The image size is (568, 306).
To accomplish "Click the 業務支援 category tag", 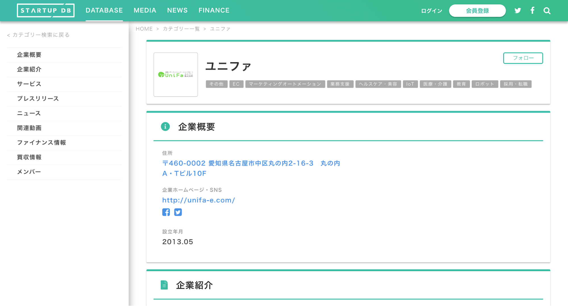I will tap(340, 84).
